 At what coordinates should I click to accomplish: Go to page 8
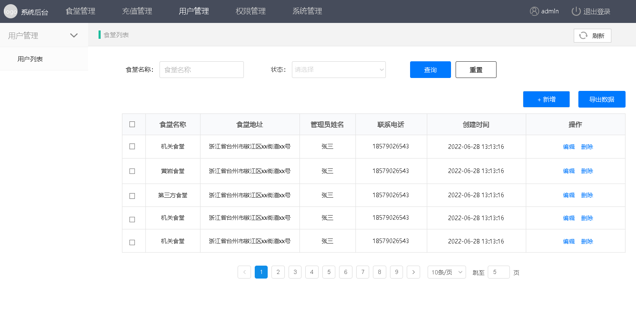tap(380, 272)
